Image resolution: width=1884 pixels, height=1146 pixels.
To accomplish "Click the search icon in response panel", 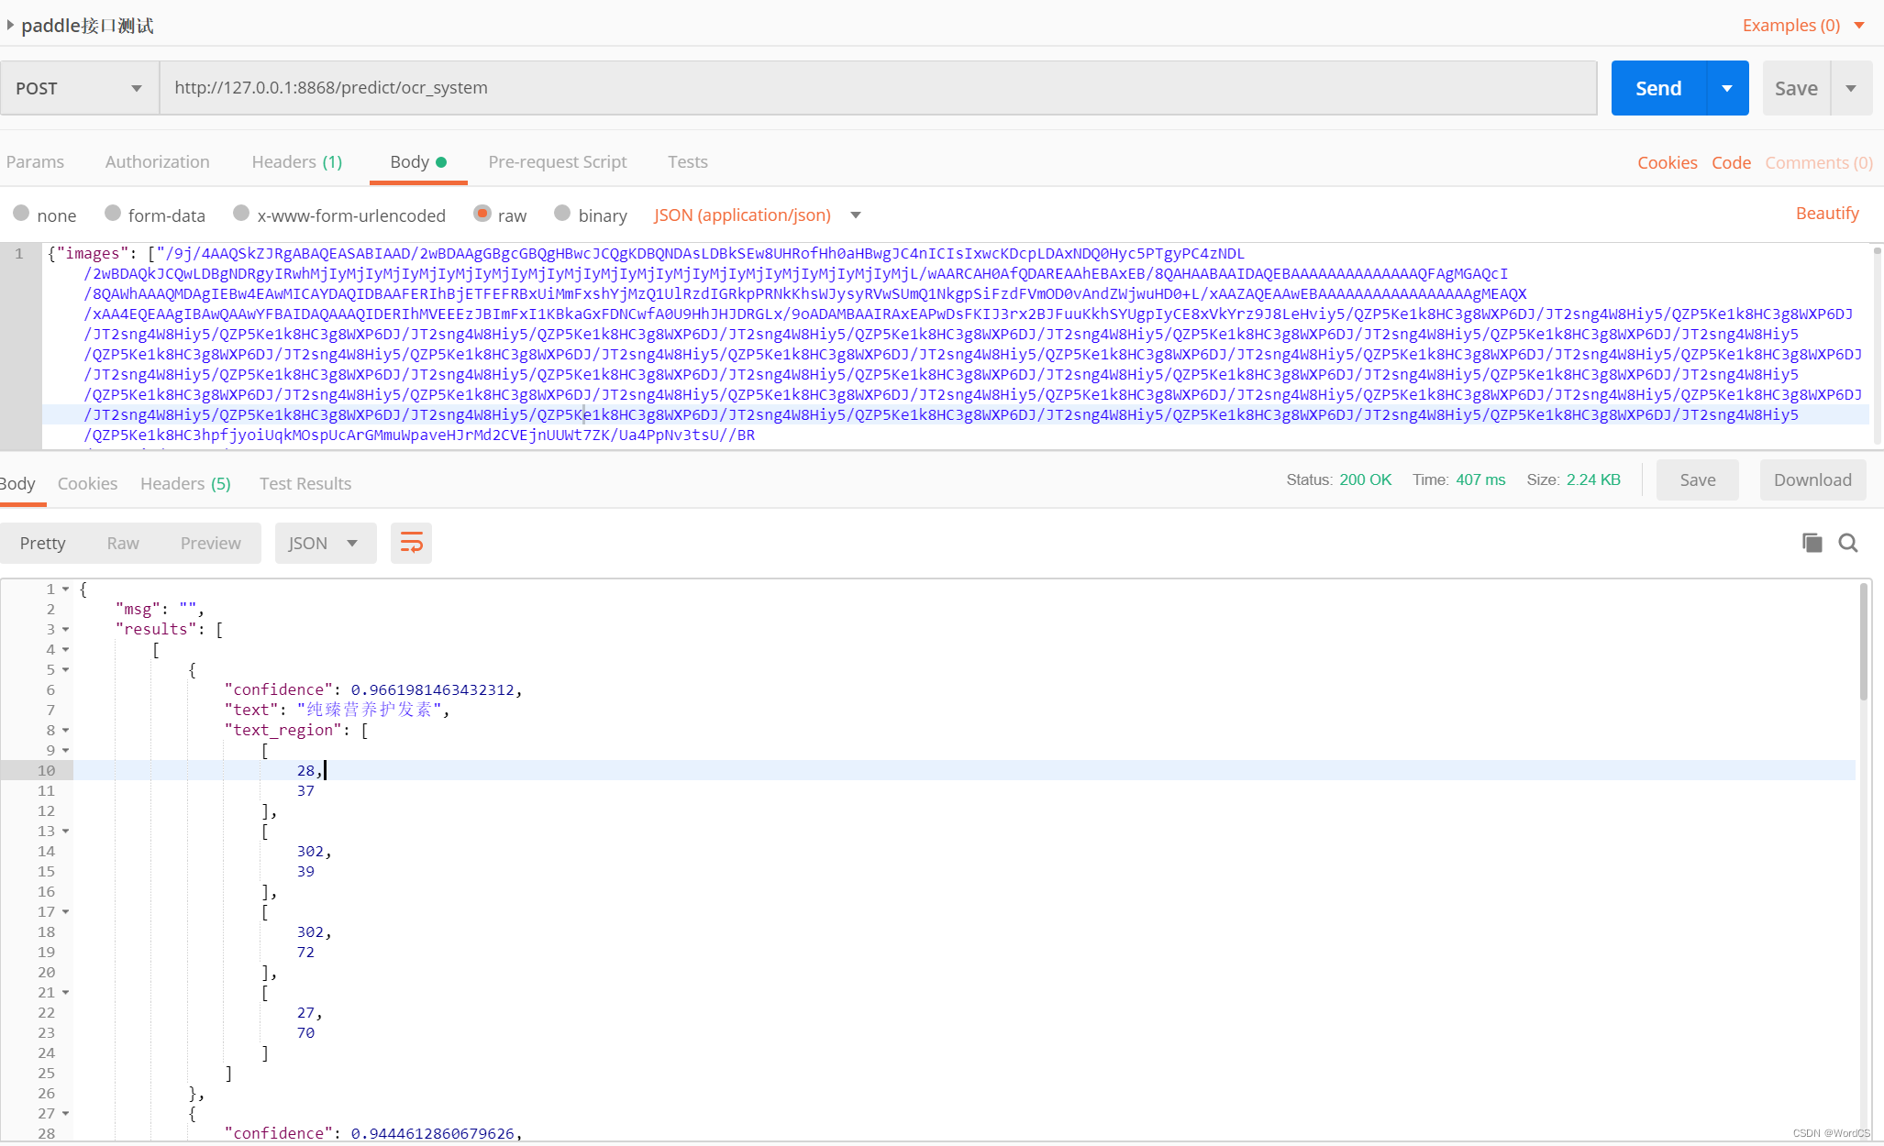I will click(x=1849, y=544).
